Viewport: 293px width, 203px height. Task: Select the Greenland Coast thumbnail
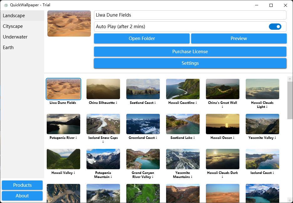click(143, 124)
